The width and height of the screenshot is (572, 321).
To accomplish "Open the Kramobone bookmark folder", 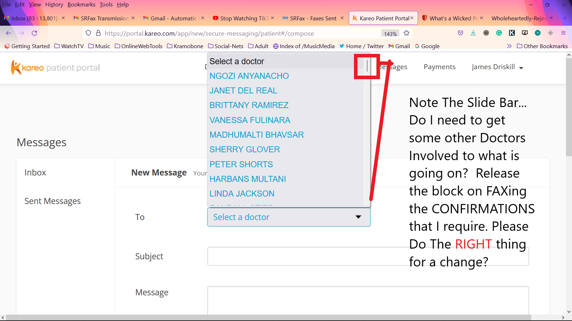I will [x=185, y=46].
